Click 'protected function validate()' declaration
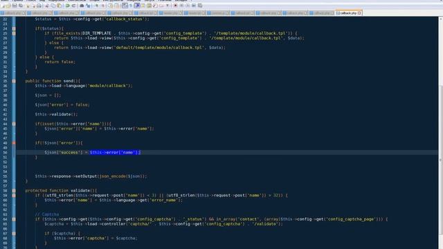 (x=61, y=191)
